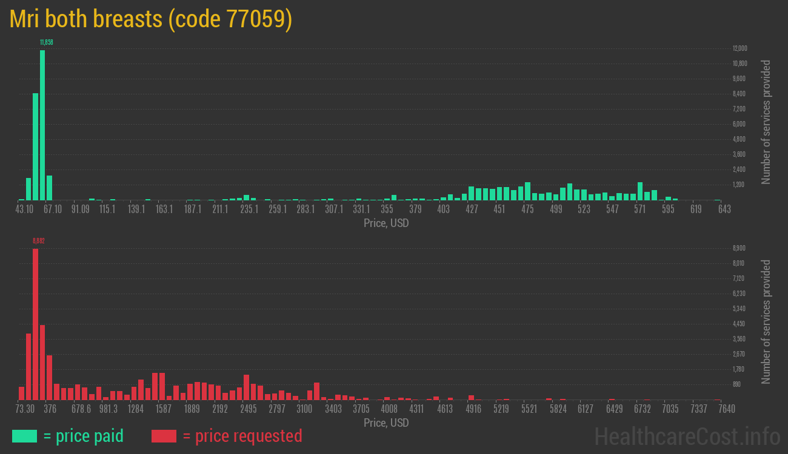Click the green price paid legend swatch
This screenshot has height=454, width=788.
click(x=24, y=436)
